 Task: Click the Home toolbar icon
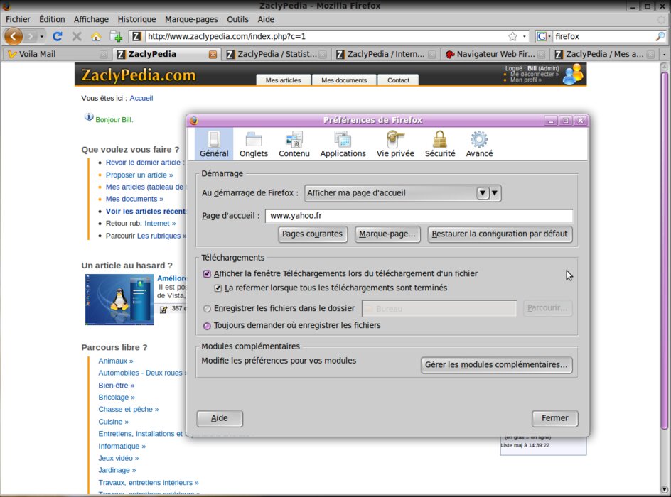(96, 36)
